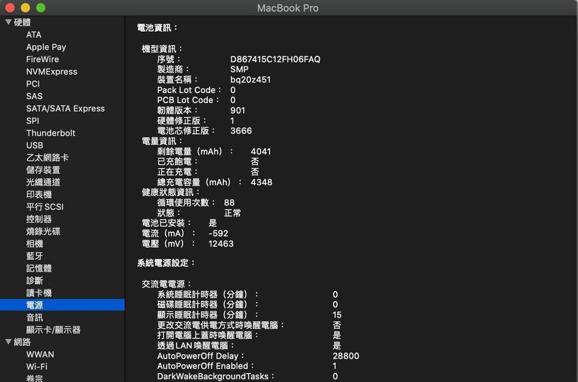This screenshot has width=578, height=382.
Task: Choose 控制器 in the hardware list
Action: click(39, 219)
